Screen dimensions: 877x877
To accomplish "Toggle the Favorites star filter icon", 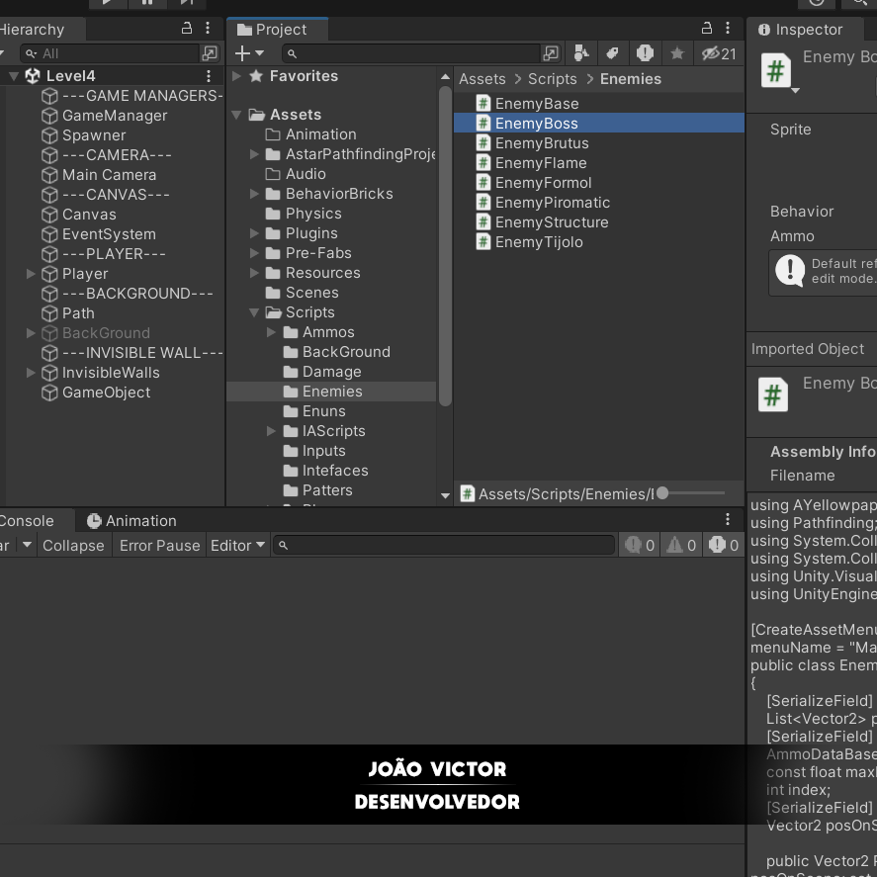I will click(x=676, y=53).
